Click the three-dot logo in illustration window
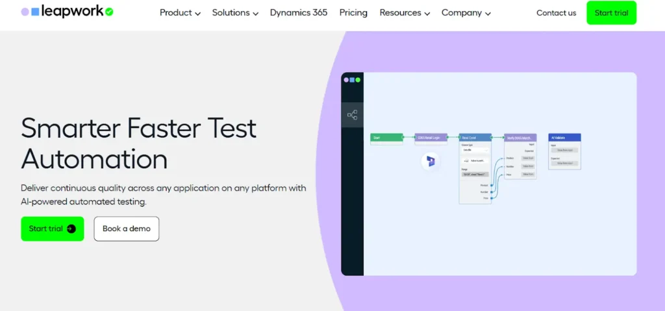 pyautogui.click(x=352, y=80)
